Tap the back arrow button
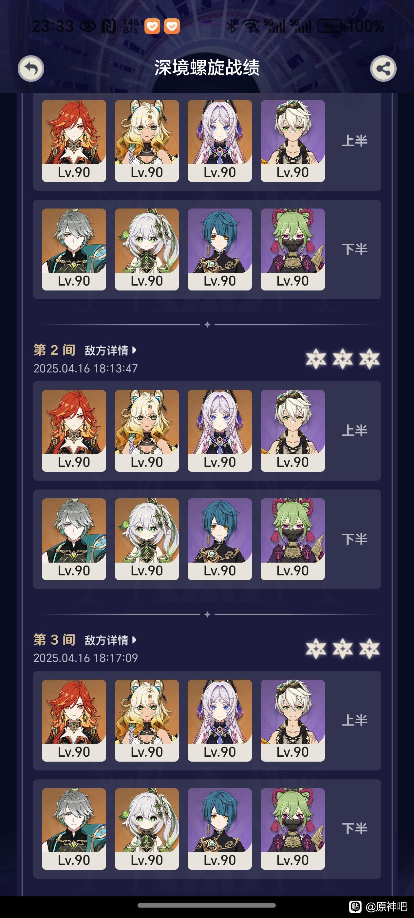The height and width of the screenshot is (918, 414). (31, 69)
